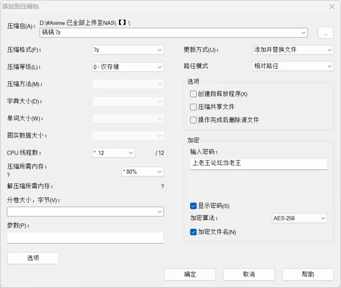Image resolution: width=341 pixels, height=288 pixels.
Task: Click the 解压缩所需内存 label
Action: coord(30,186)
